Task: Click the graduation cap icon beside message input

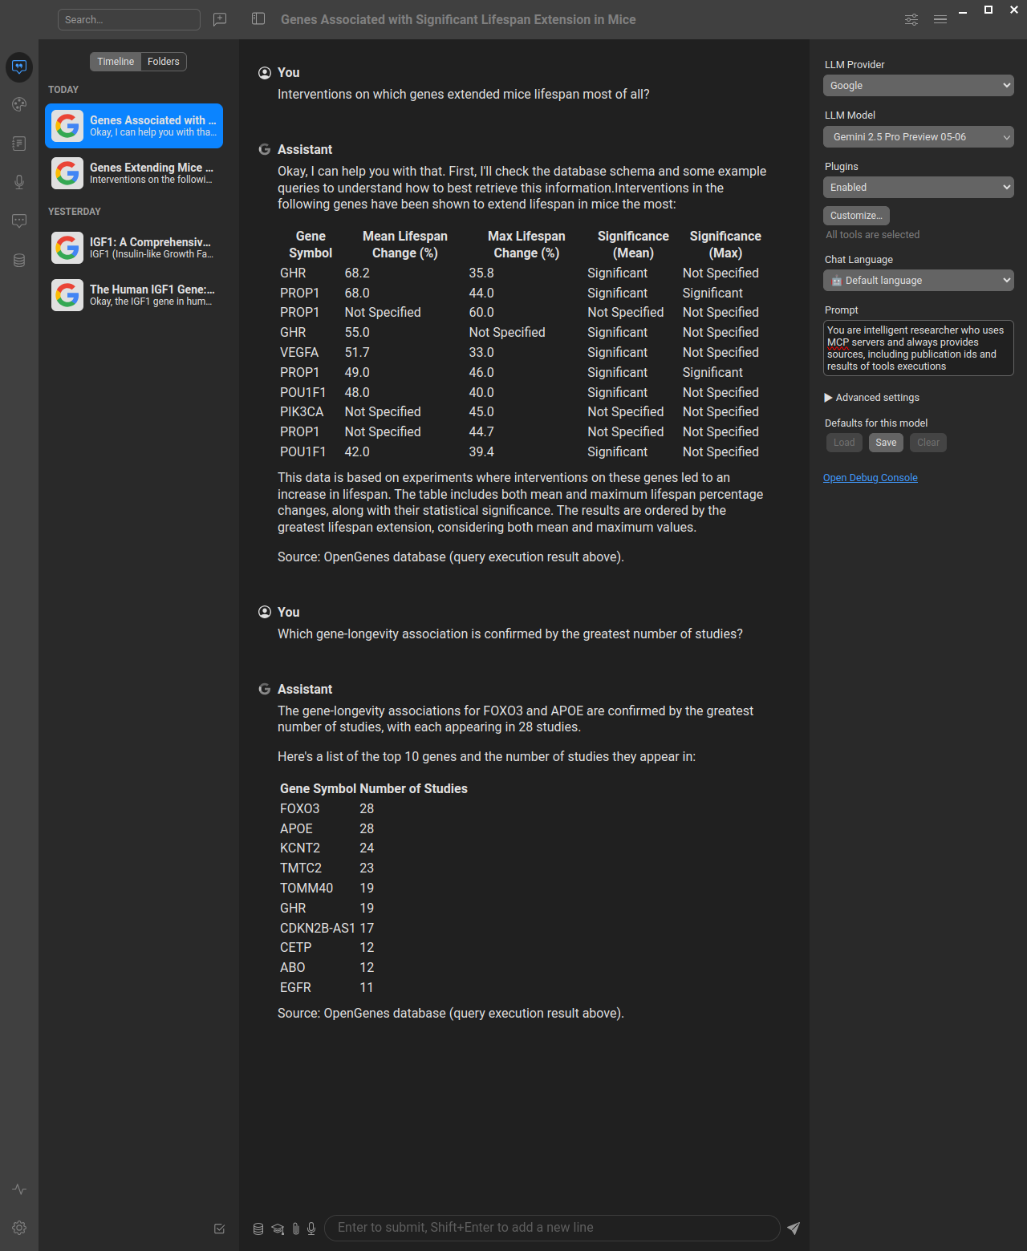Action: point(278,1229)
